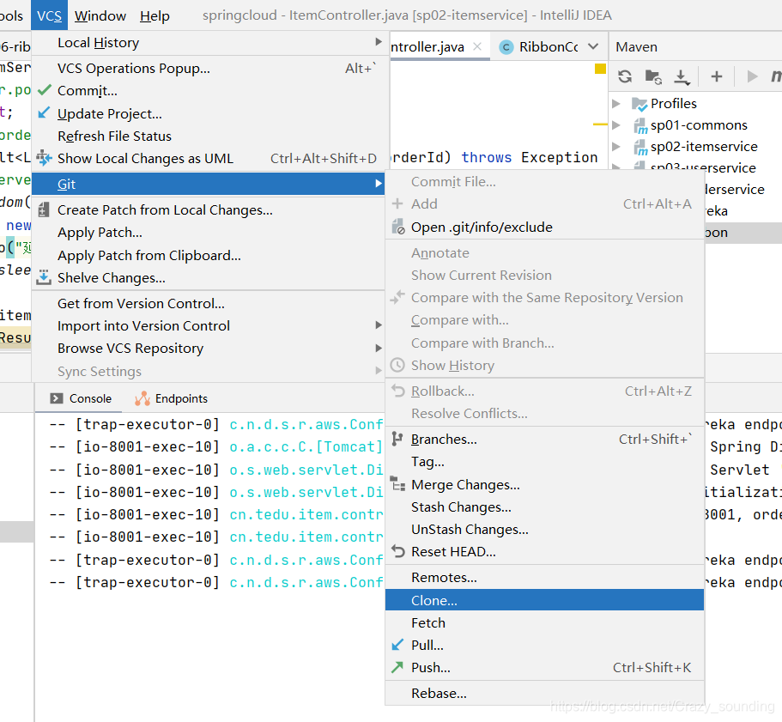Click Maven add project plus icon
Screen dimensions: 782x722
pyautogui.click(x=717, y=76)
